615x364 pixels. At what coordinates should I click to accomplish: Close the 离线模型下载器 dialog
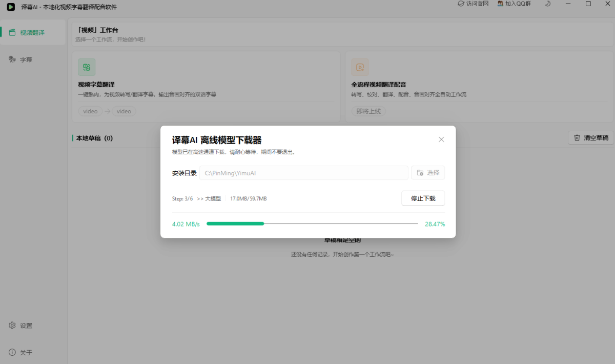(441, 139)
